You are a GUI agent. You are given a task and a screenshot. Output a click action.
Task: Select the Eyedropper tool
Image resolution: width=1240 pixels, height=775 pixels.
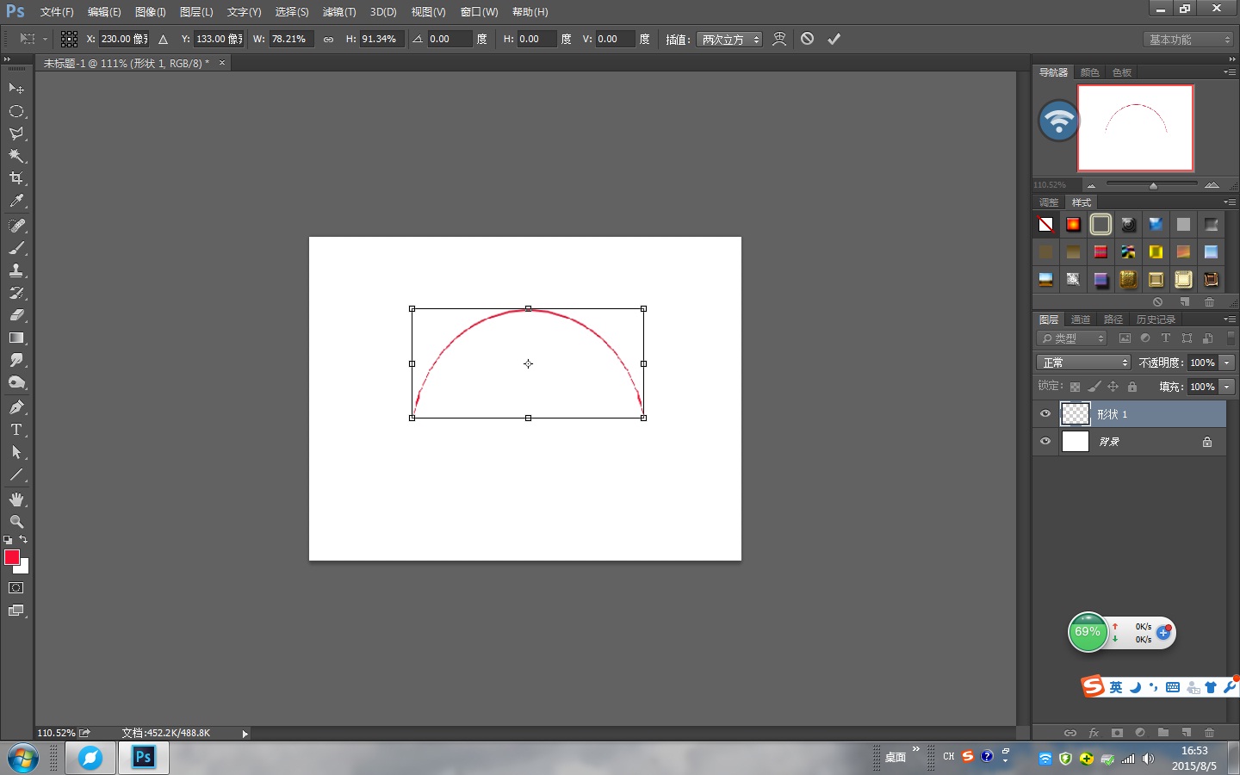(x=16, y=201)
